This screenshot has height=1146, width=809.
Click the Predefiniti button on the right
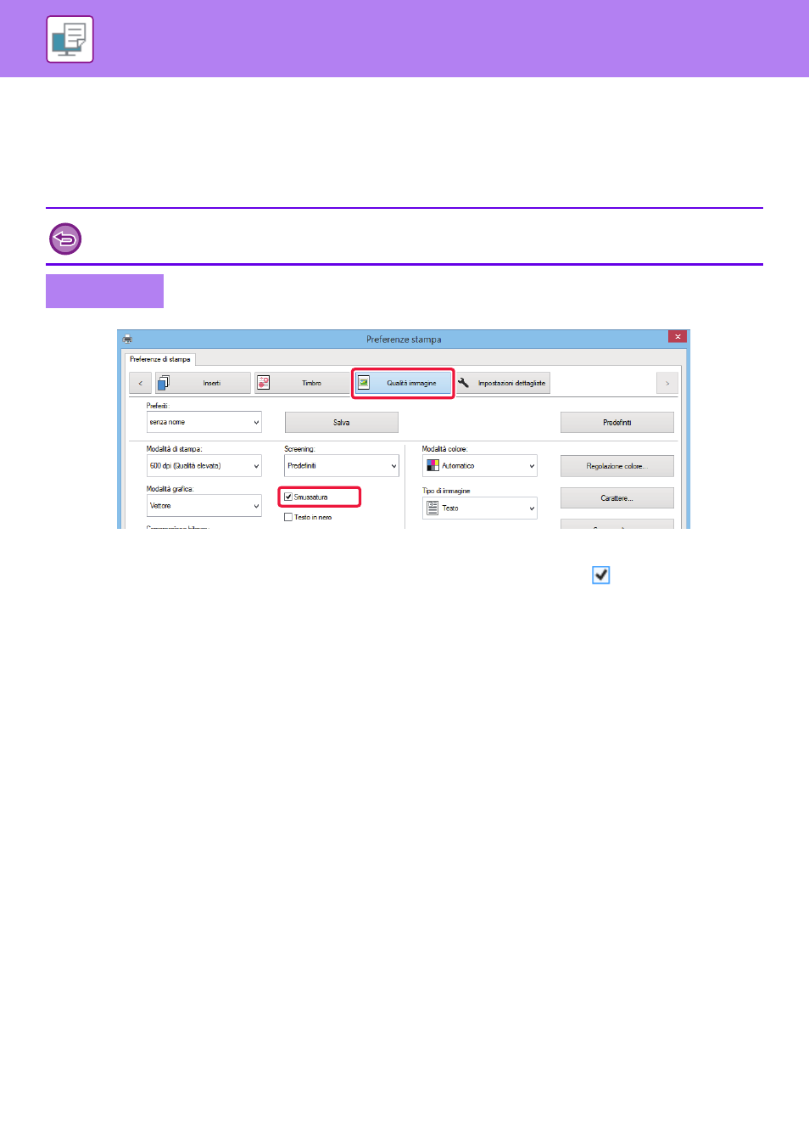(617, 422)
